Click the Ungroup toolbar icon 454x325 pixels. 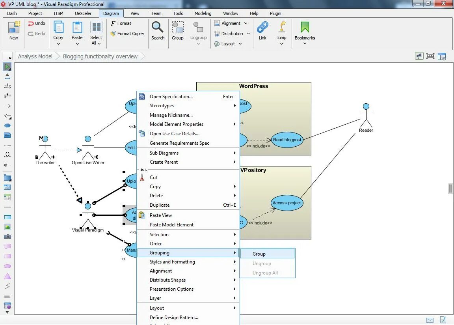pyautogui.click(x=198, y=28)
